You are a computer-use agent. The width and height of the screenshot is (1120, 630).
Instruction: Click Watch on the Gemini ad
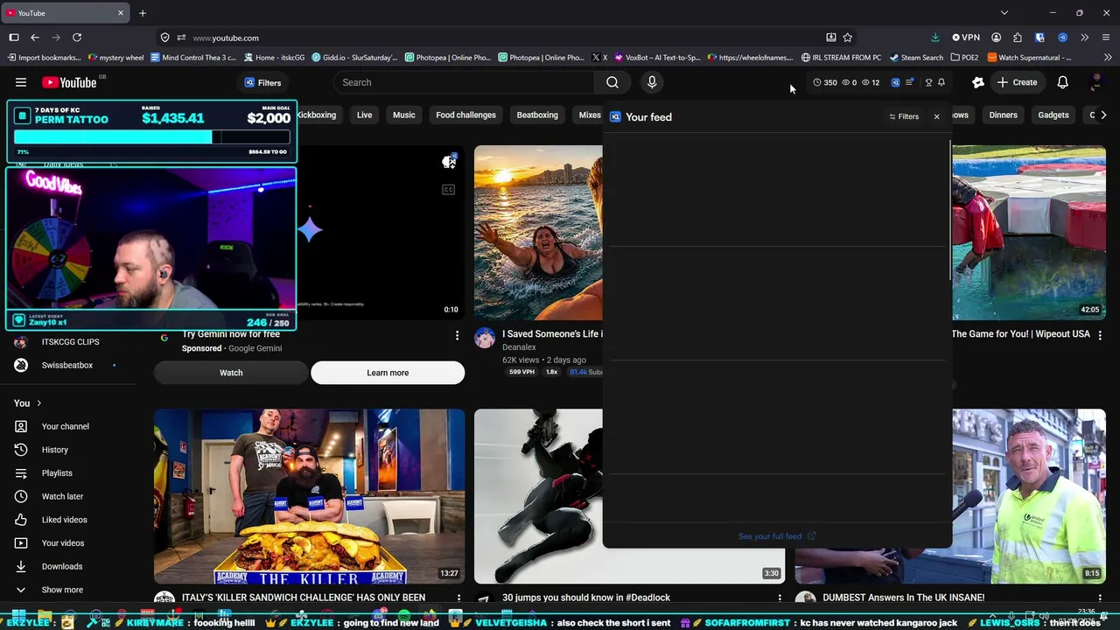pyautogui.click(x=231, y=373)
